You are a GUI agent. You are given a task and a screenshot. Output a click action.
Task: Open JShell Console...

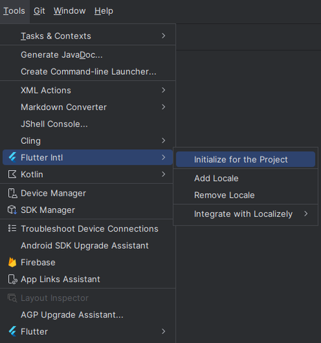[x=88, y=124]
